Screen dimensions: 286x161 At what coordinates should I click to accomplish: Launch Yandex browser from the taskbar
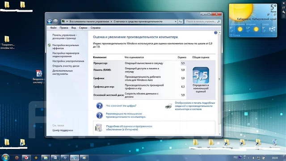click(26, 158)
